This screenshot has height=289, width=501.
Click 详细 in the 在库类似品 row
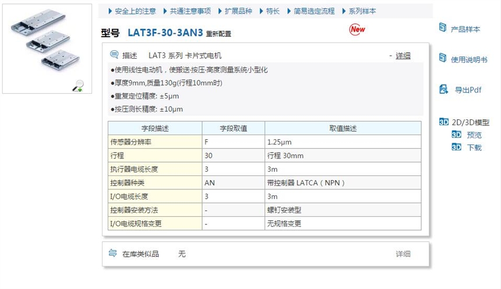[403, 254]
